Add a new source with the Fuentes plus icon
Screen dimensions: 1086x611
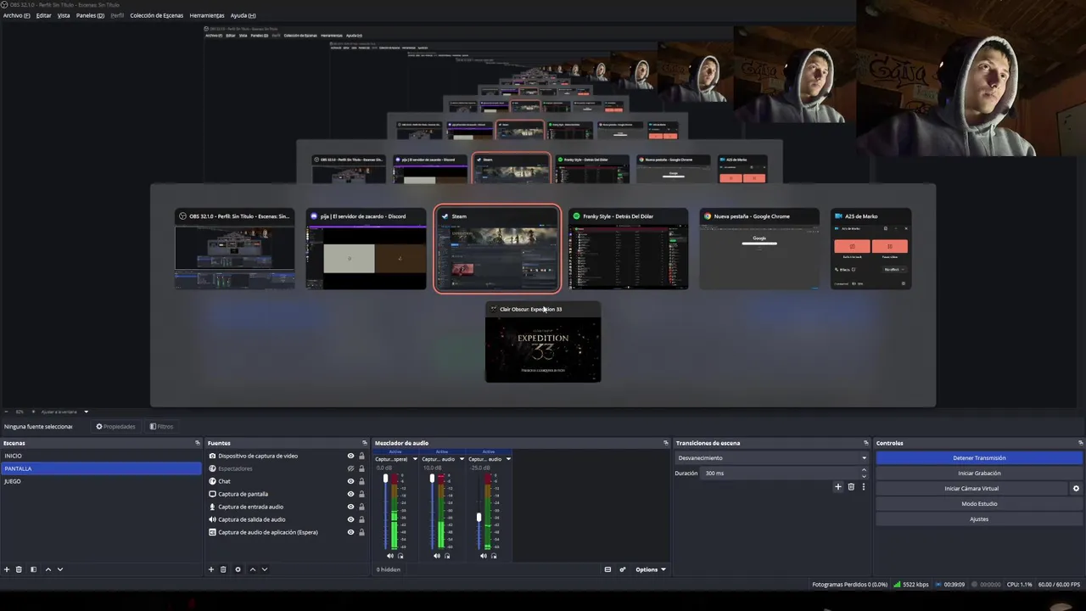pos(211,569)
